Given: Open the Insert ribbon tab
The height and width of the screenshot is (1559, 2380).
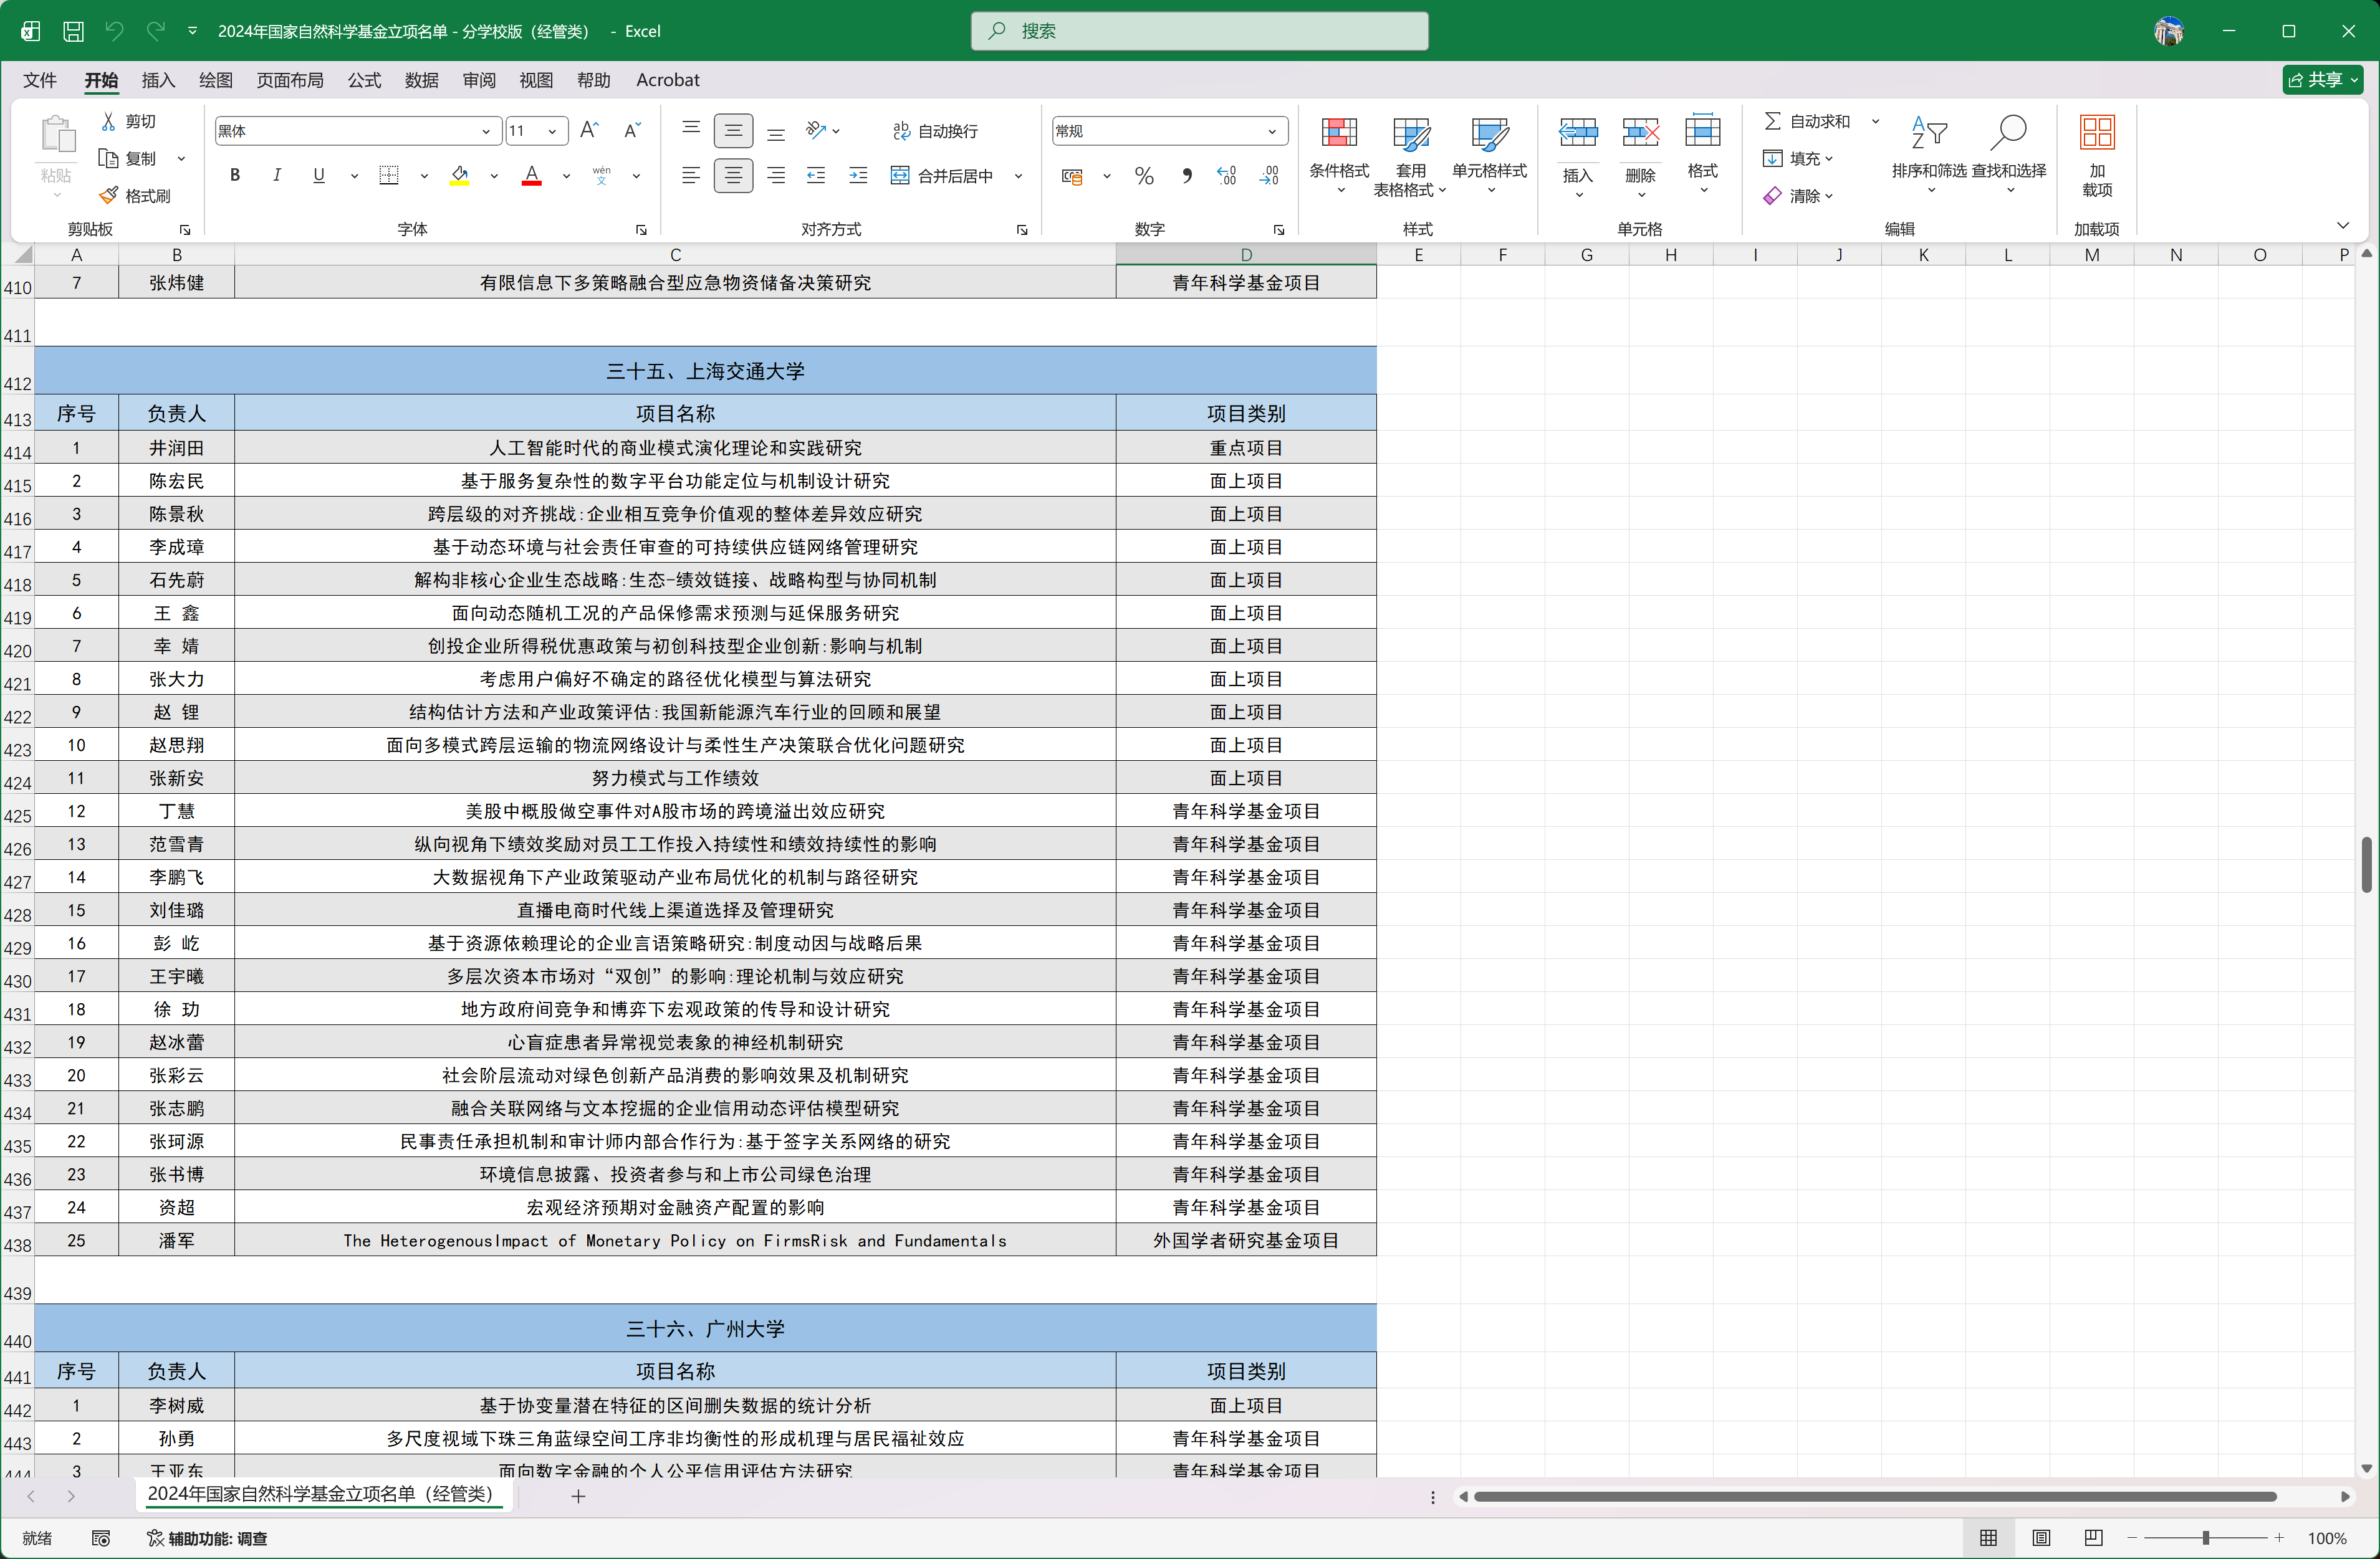Looking at the screenshot, I should click(x=158, y=80).
